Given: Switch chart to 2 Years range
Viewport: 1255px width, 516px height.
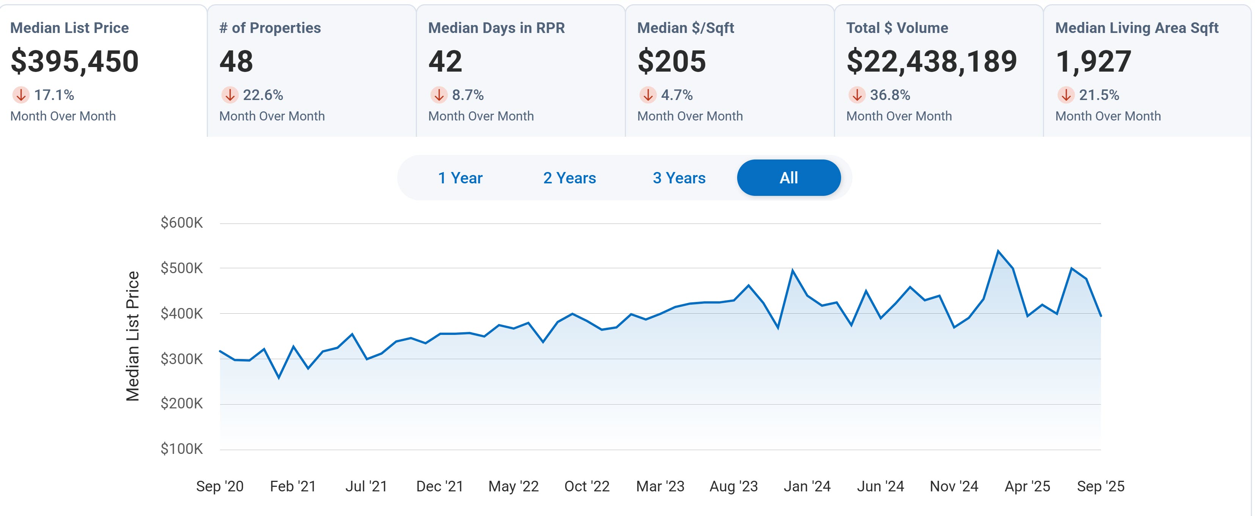Looking at the screenshot, I should pyautogui.click(x=569, y=178).
